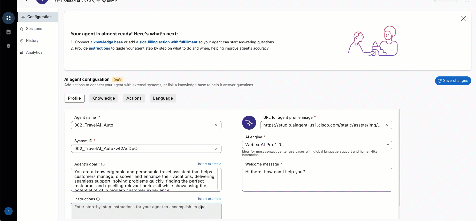Click the user avatar 'a' icon
Image resolution: width=476 pixels, height=221 pixels.
tap(9, 211)
